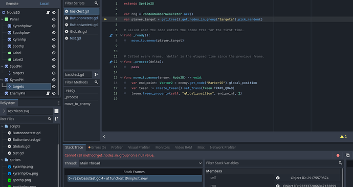Collapse the KyranPH node
The width and height of the screenshot is (353, 187).
(x=2, y=80)
